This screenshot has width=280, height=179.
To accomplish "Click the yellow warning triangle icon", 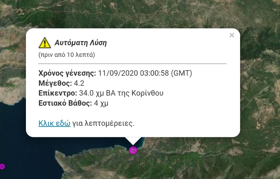I will point(45,43).
